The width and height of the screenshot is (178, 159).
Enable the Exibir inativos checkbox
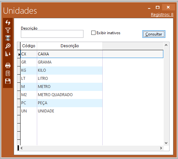[93, 33]
